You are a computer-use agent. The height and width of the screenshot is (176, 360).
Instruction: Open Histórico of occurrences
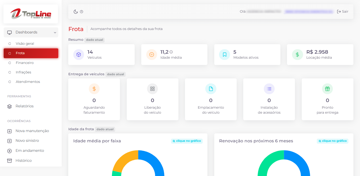23,161
